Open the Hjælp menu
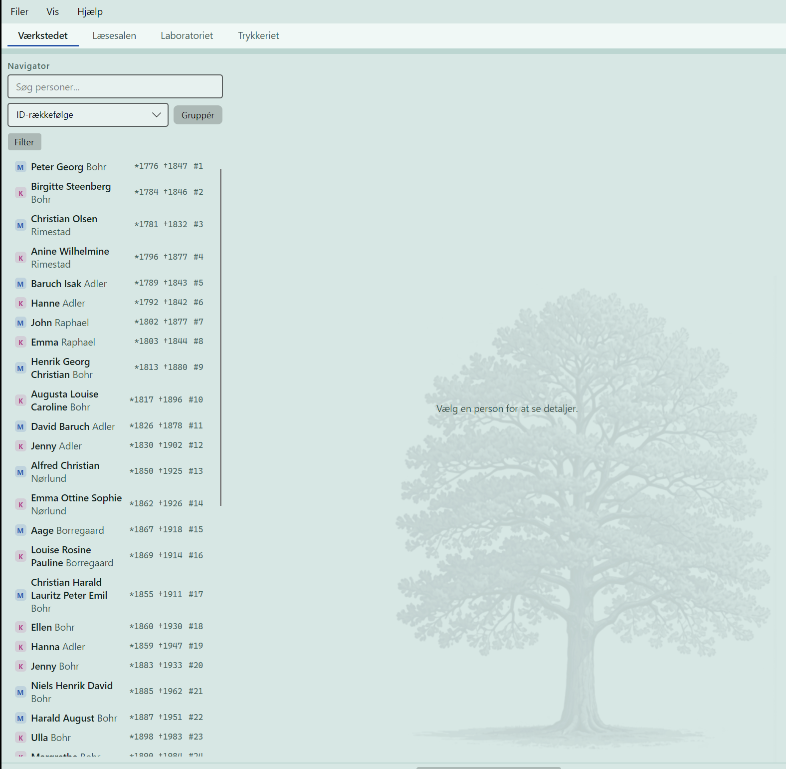This screenshot has width=786, height=769. pyautogui.click(x=90, y=11)
